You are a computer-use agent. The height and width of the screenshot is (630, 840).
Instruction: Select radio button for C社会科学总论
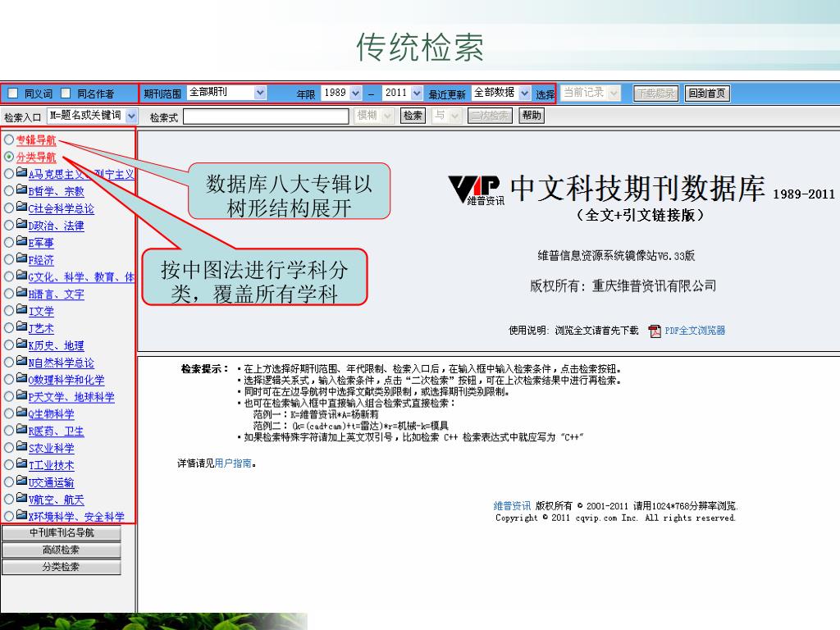click(9, 208)
